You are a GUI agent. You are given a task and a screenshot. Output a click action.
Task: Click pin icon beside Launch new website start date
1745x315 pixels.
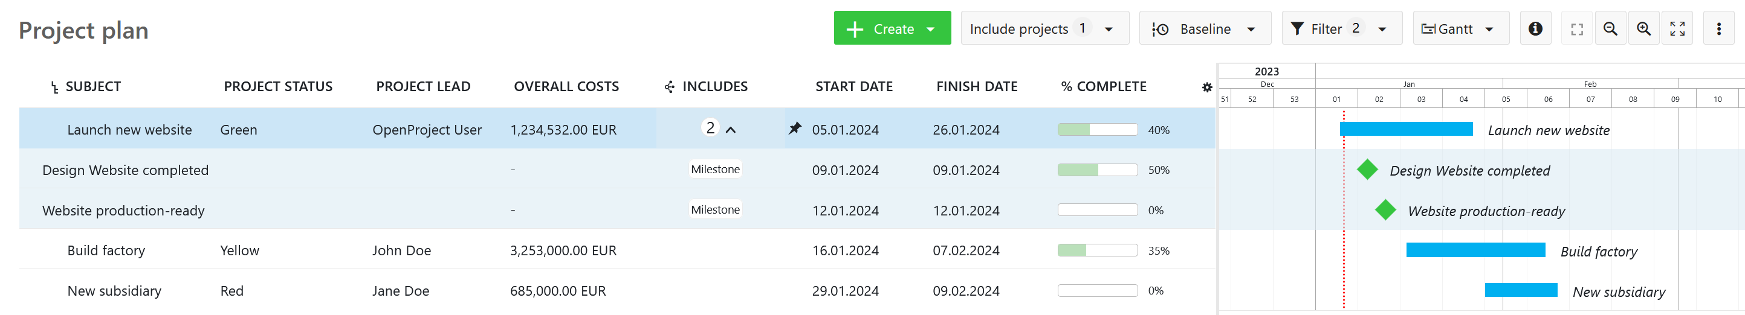pos(795,129)
